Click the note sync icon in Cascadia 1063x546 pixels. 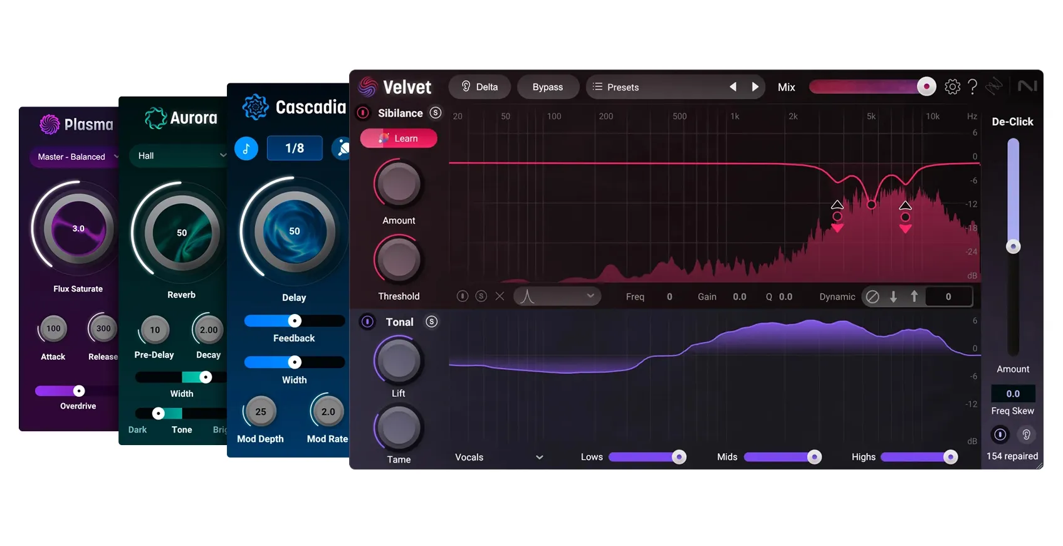coord(246,149)
